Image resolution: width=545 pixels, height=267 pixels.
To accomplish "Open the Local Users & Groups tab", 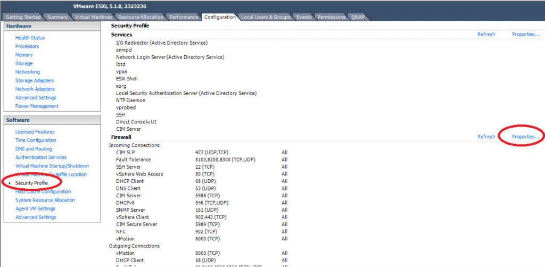I will point(266,17).
